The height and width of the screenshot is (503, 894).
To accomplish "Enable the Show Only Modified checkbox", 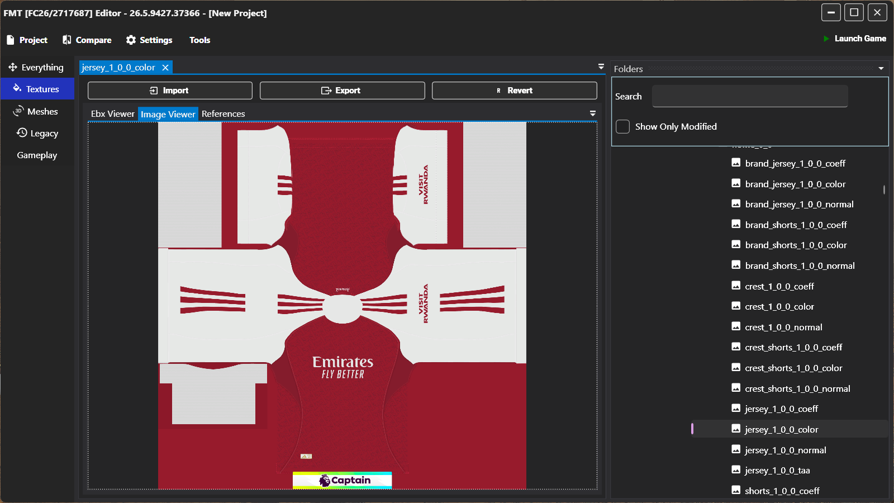I will click(622, 127).
